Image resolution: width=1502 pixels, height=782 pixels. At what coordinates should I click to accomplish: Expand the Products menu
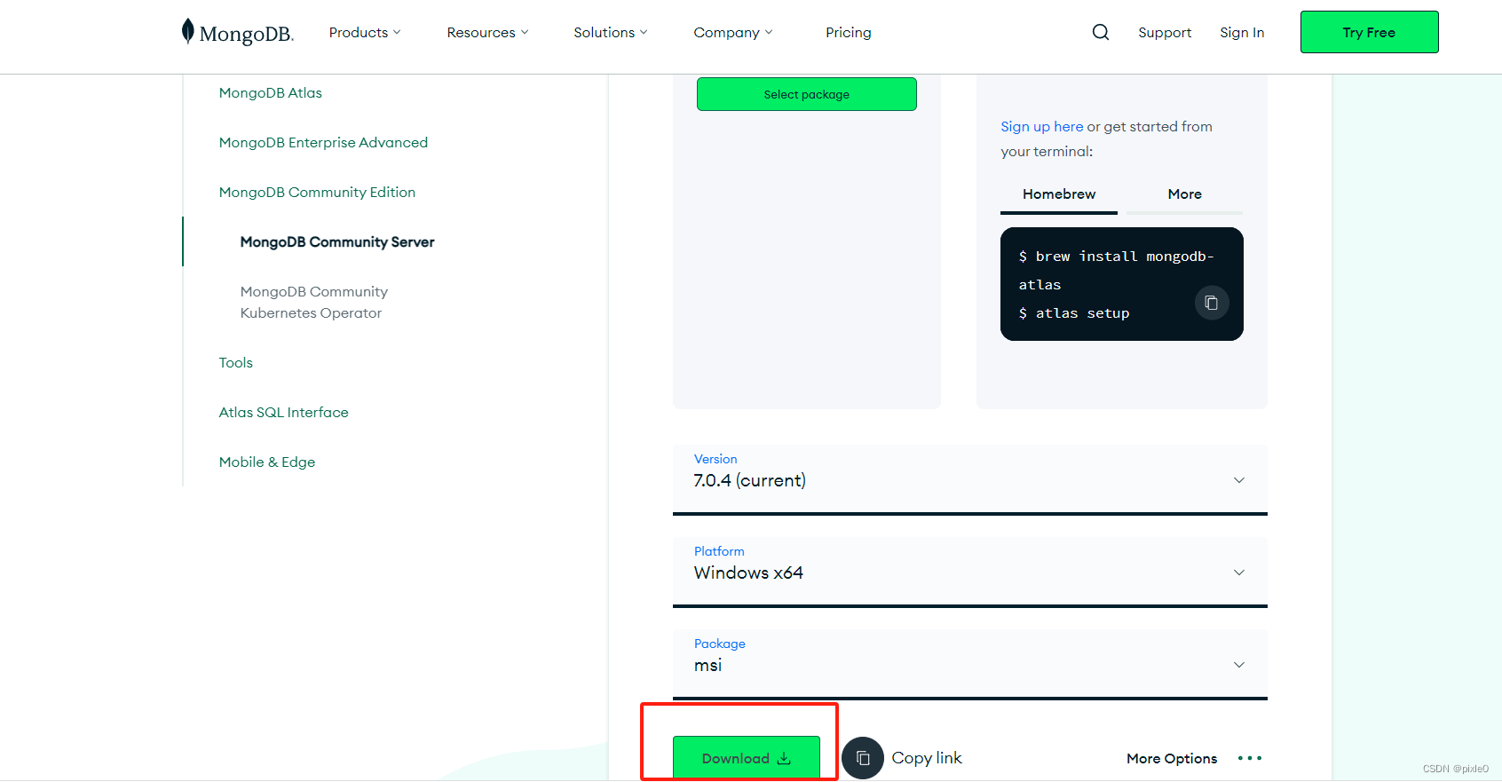click(x=365, y=32)
